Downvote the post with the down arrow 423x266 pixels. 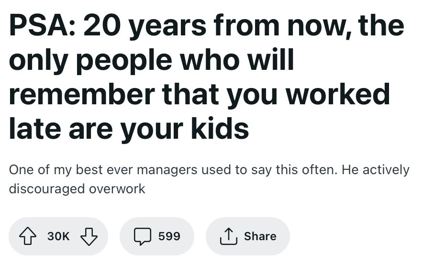89,236
